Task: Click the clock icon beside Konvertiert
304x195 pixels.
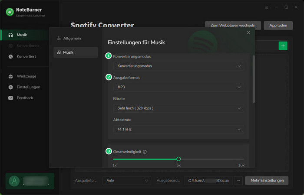Action: pos(11,56)
